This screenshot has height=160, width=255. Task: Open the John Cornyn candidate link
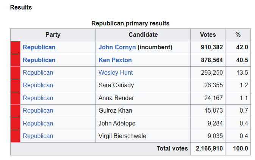tap(117, 47)
